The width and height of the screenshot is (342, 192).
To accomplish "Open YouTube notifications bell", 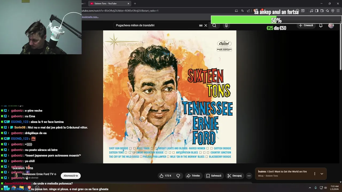I will point(321,25).
